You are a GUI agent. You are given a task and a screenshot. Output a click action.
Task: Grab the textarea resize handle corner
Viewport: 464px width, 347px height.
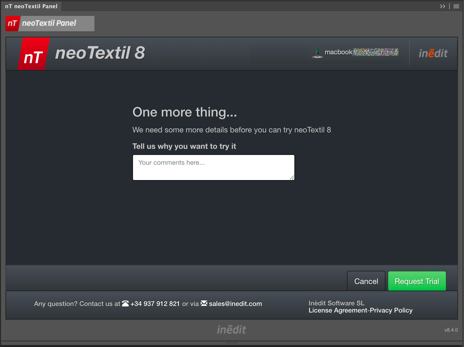(x=292, y=178)
